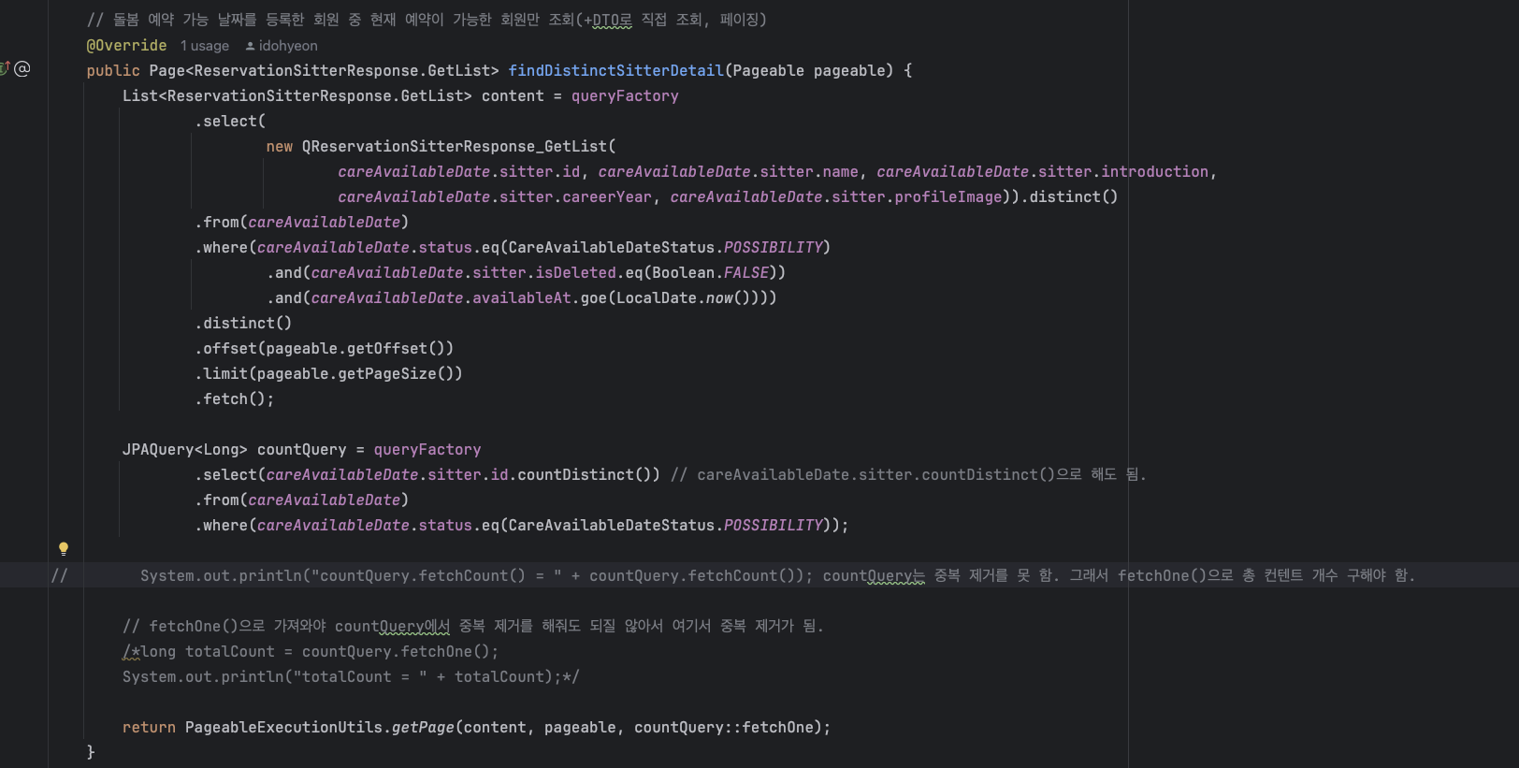Click the idohyeon author inlay hint
1519x768 pixels.
[x=282, y=46]
